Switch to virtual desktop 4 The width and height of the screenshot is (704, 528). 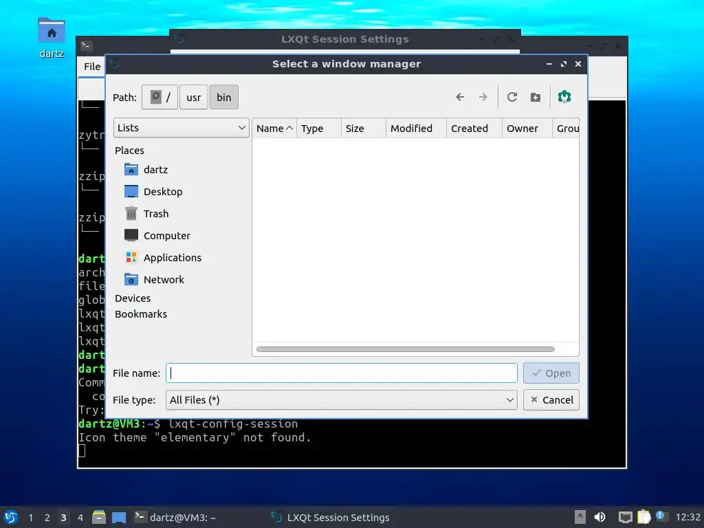(80, 518)
